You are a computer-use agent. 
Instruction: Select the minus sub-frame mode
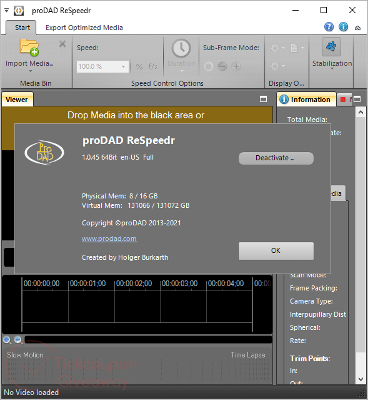coord(222,66)
